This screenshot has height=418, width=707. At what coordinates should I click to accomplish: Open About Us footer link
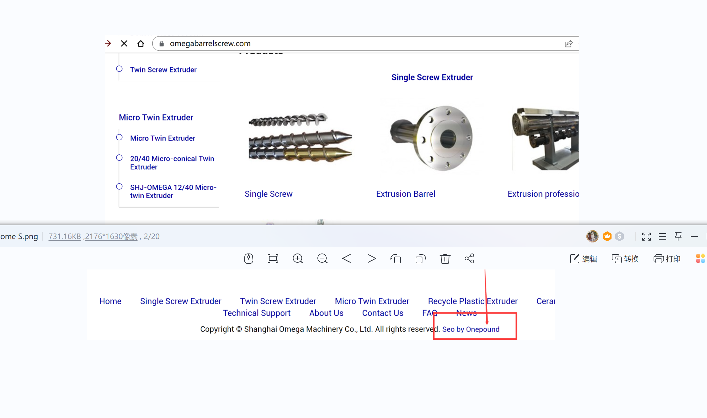pos(326,313)
